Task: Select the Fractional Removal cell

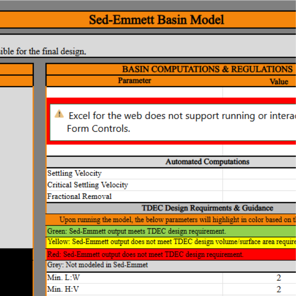Action: [134, 196]
